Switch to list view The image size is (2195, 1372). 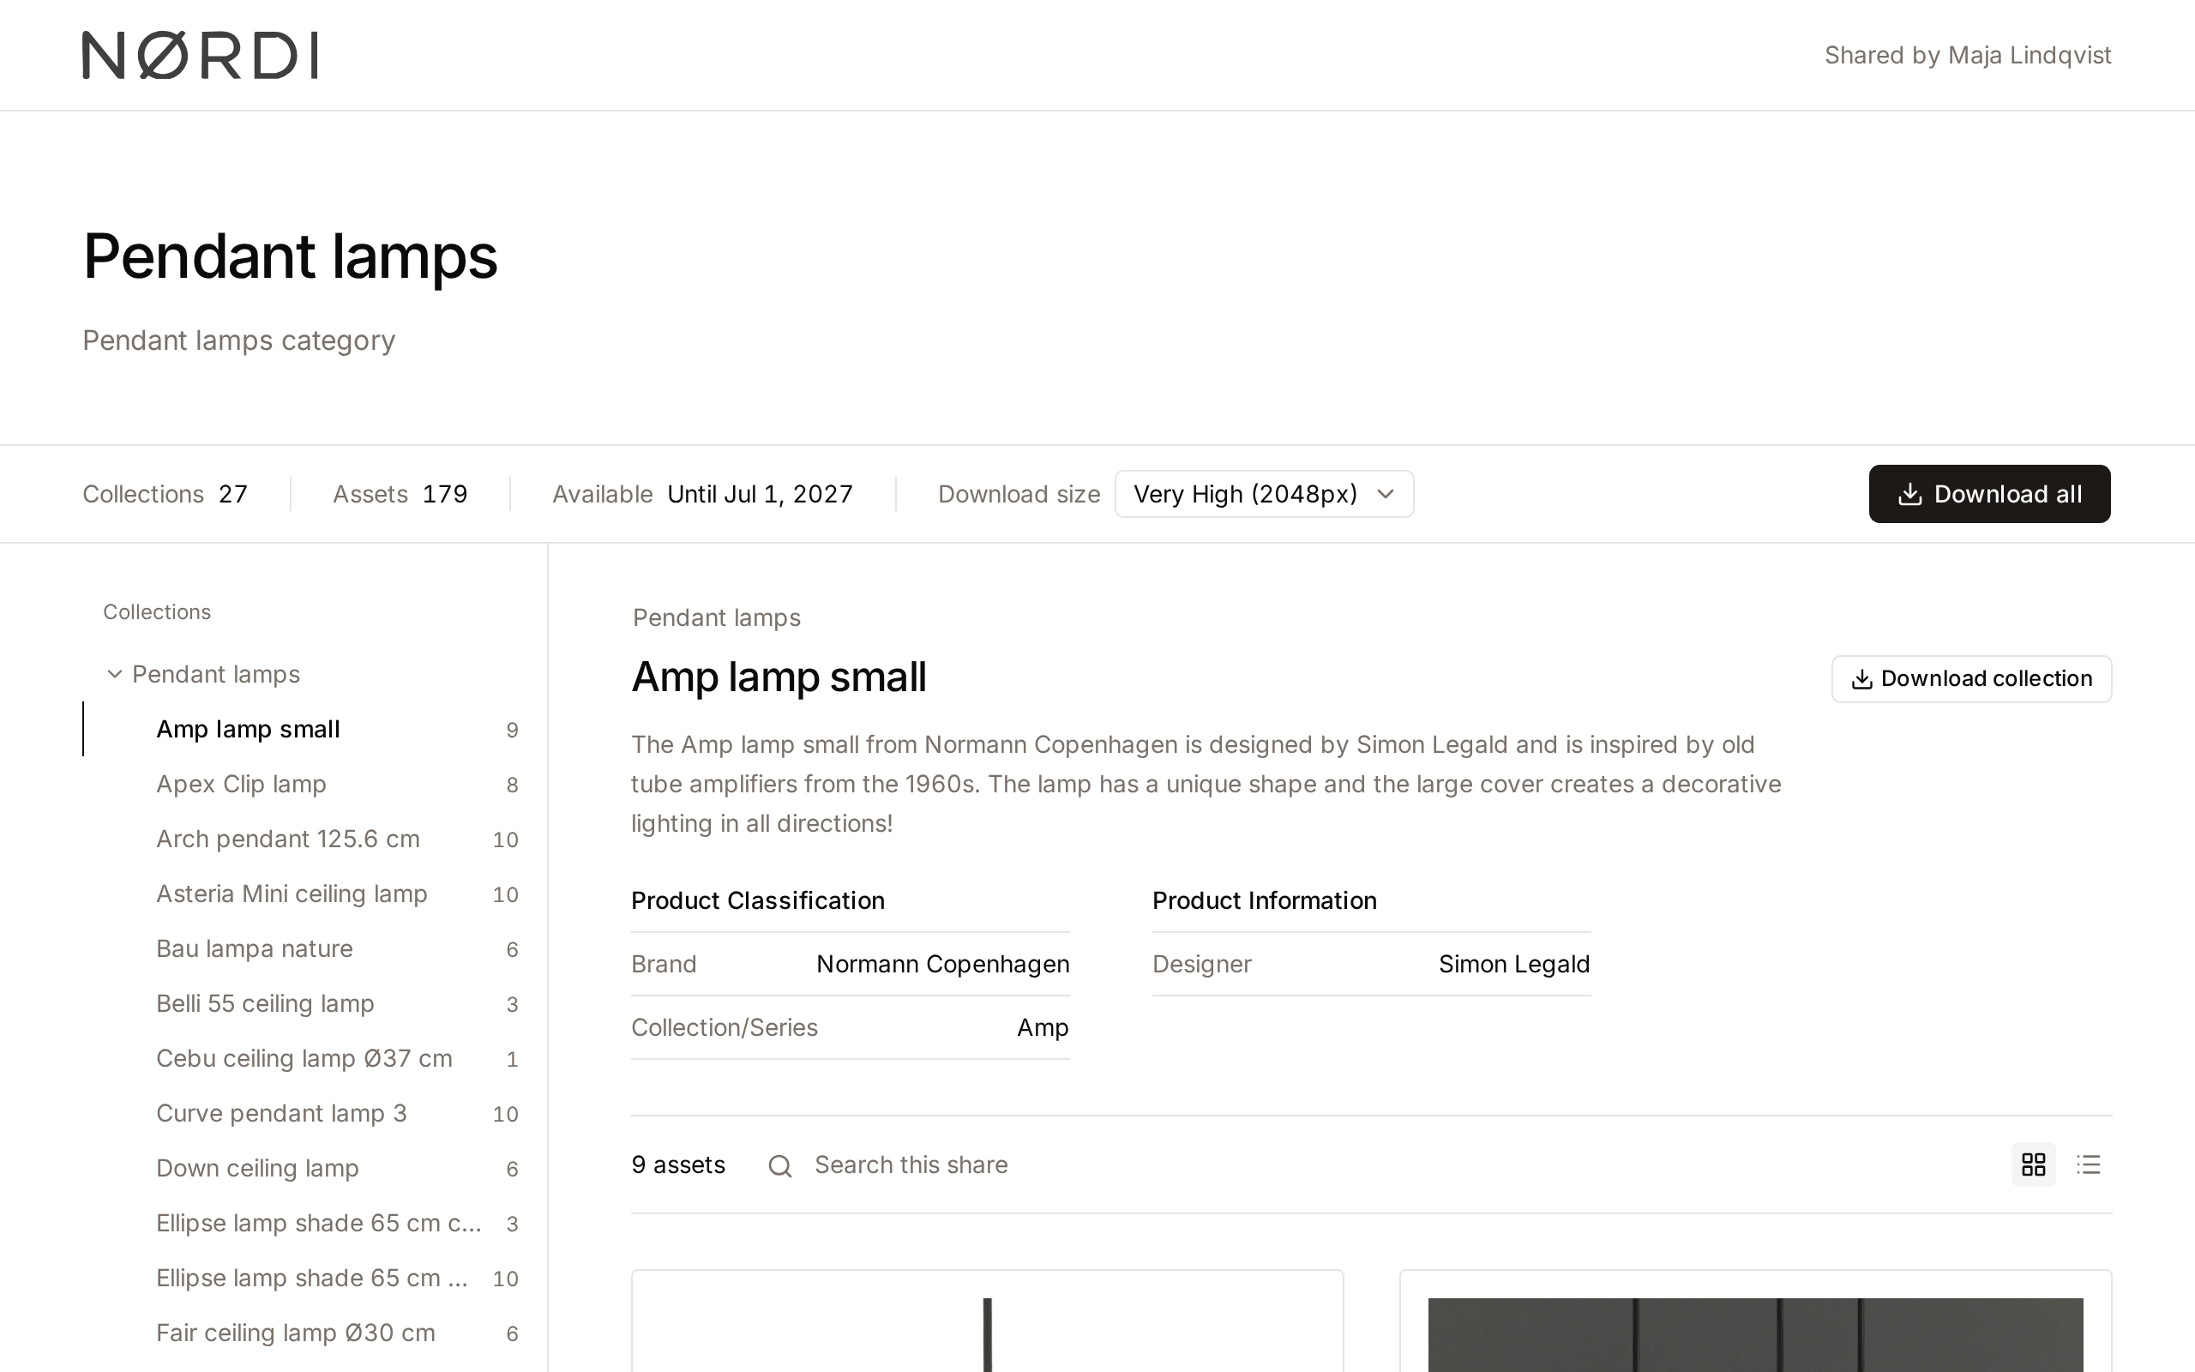coord(2088,1164)
